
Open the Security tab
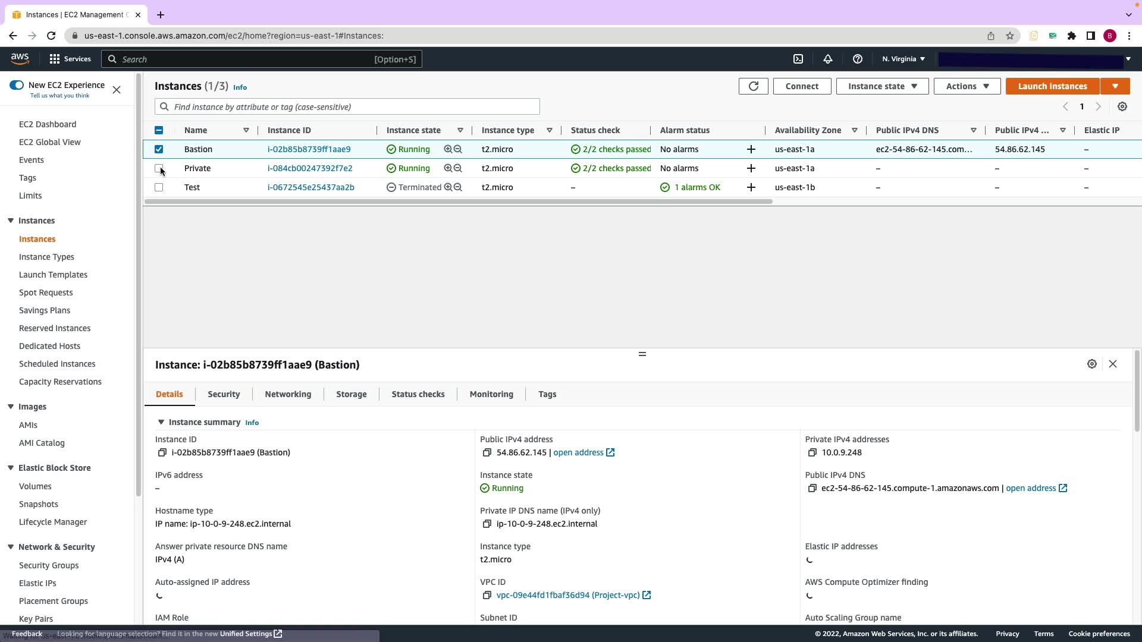coord(224,394)
